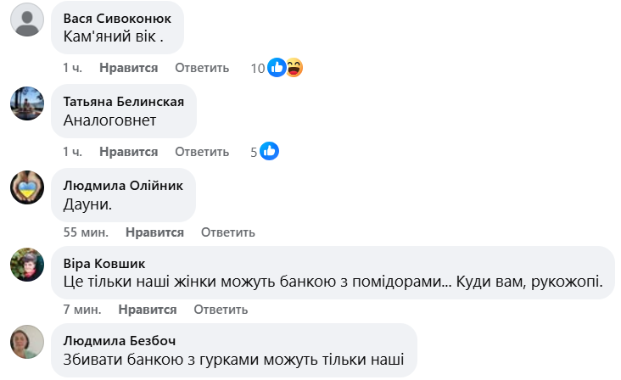Open Людмила Безбоч's profile avatar
621x380 pixels.
coord(27,342)
